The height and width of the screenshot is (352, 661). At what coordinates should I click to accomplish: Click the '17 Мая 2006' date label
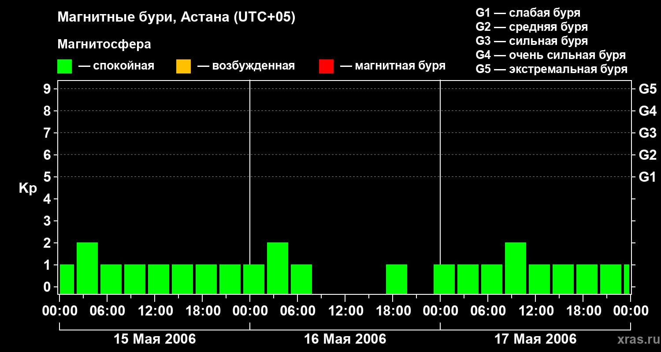(x=535, y=339)
